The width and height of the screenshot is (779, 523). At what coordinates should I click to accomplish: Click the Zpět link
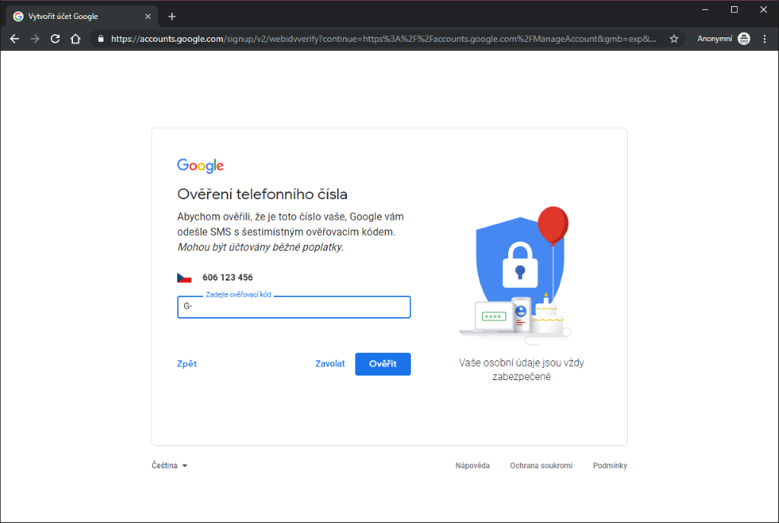point(187,363)
